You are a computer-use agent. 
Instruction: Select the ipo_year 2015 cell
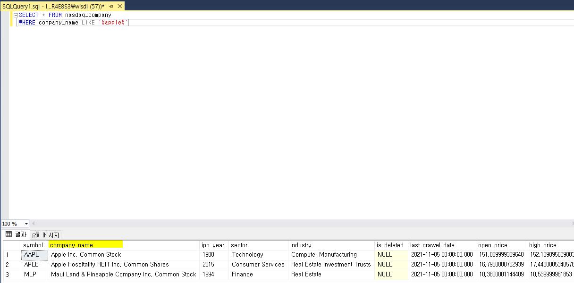[x=214, y=265]
